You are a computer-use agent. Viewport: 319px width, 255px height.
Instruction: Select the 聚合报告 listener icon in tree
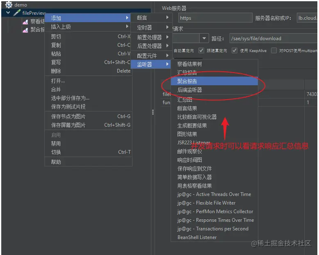click(25, 30)
